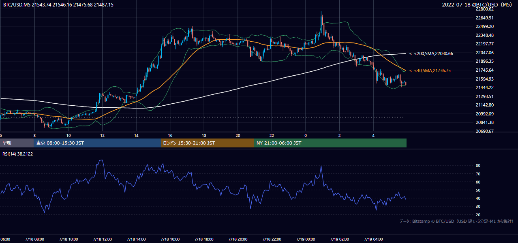The height and width of the screenshot is (243, 518).
Task: Click the 7/18 12:00 date label
Action: point(102,239)
